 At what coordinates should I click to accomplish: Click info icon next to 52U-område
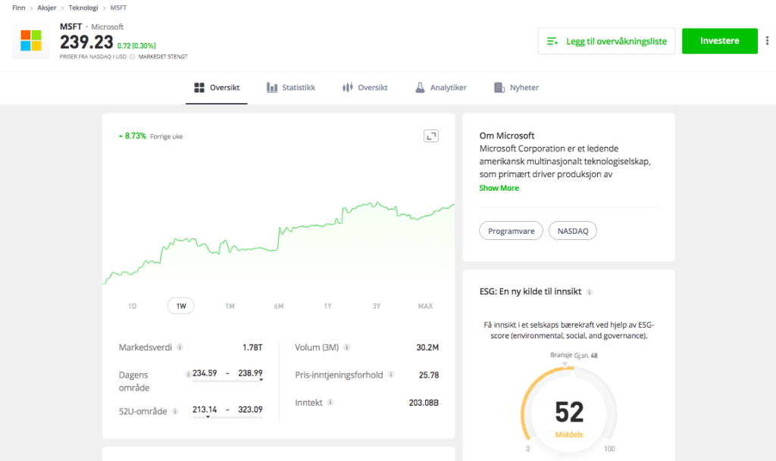[x=175, y=412]
